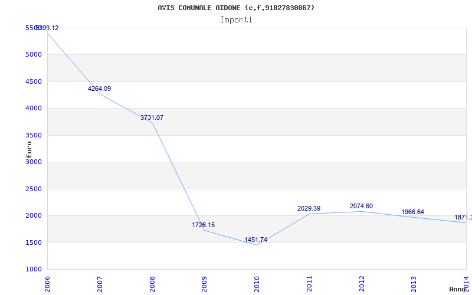Click the data label 1966.64
472x295 pixels.
412,212
